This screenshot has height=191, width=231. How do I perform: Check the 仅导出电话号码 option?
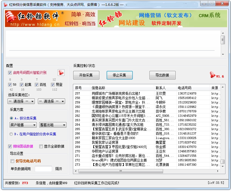[12, 161]
